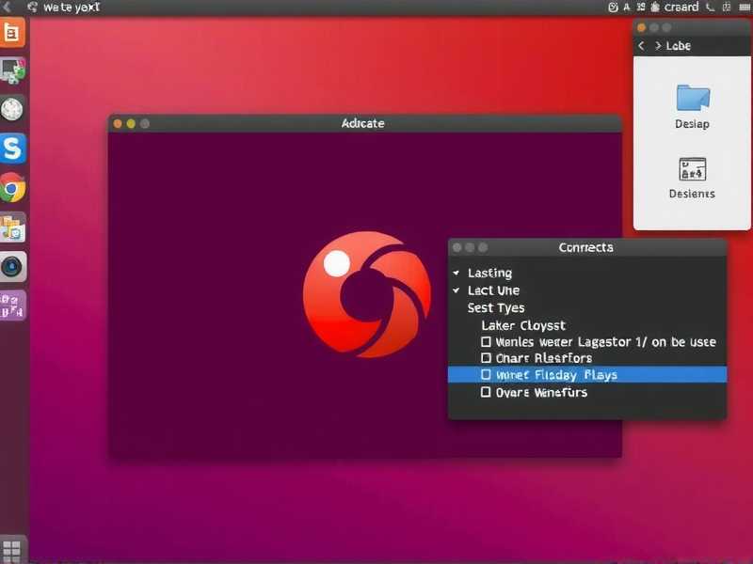Screen dimensions: 753x564
Task: Open the camera app icon in the dock
Action: click(x=14, y=266)
